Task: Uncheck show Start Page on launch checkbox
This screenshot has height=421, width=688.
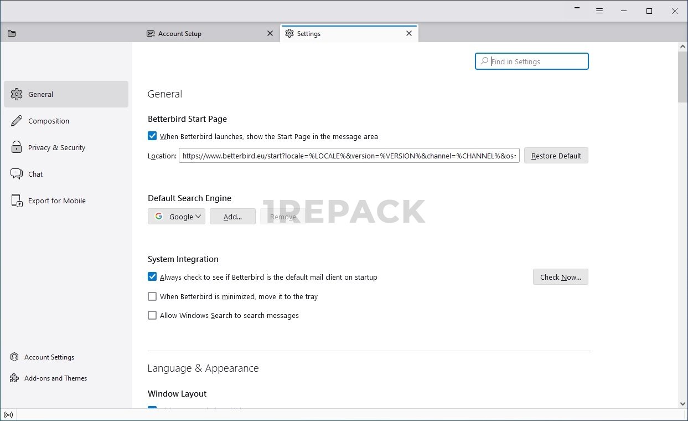Action: pyautogui.click(x=152, y=136)
